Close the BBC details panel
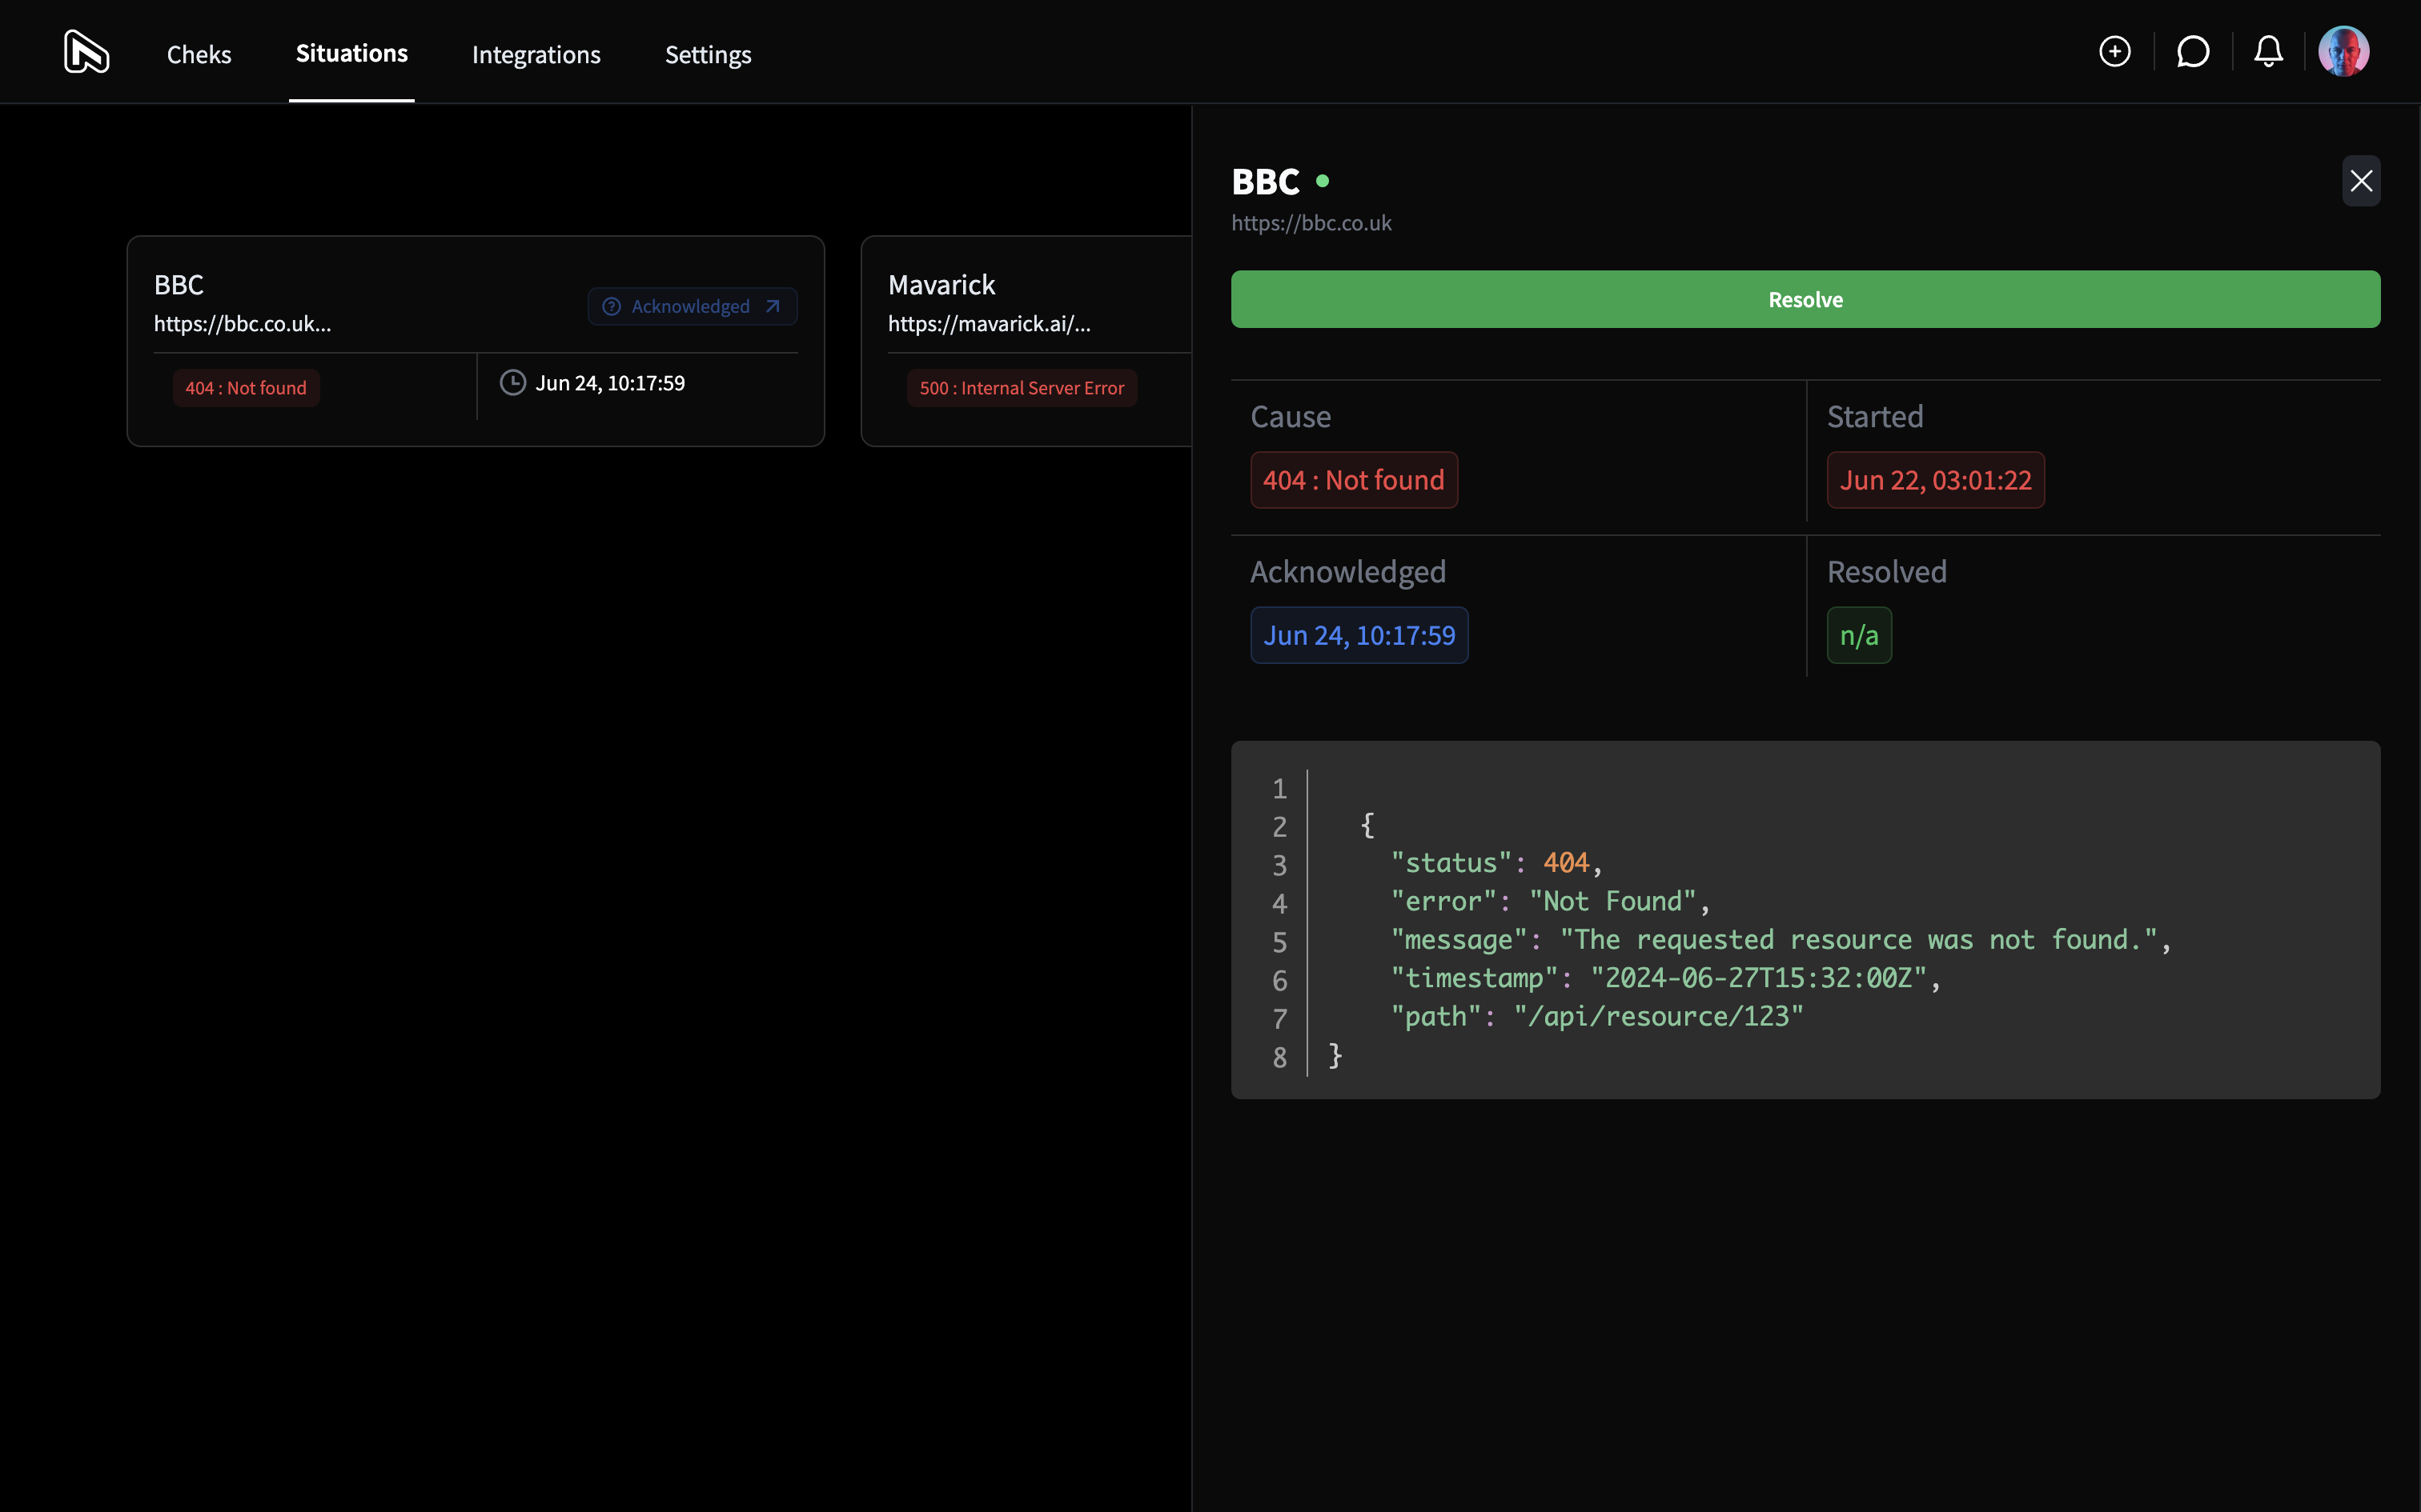2421x1512 pixels. coord(2361,181)
